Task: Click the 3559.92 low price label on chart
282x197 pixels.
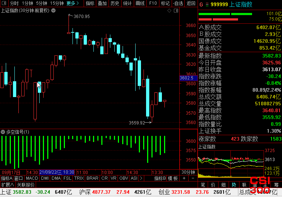Action: [x=137, y=123]
